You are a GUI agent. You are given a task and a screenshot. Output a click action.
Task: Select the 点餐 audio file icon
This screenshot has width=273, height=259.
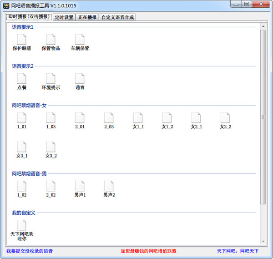21,79
